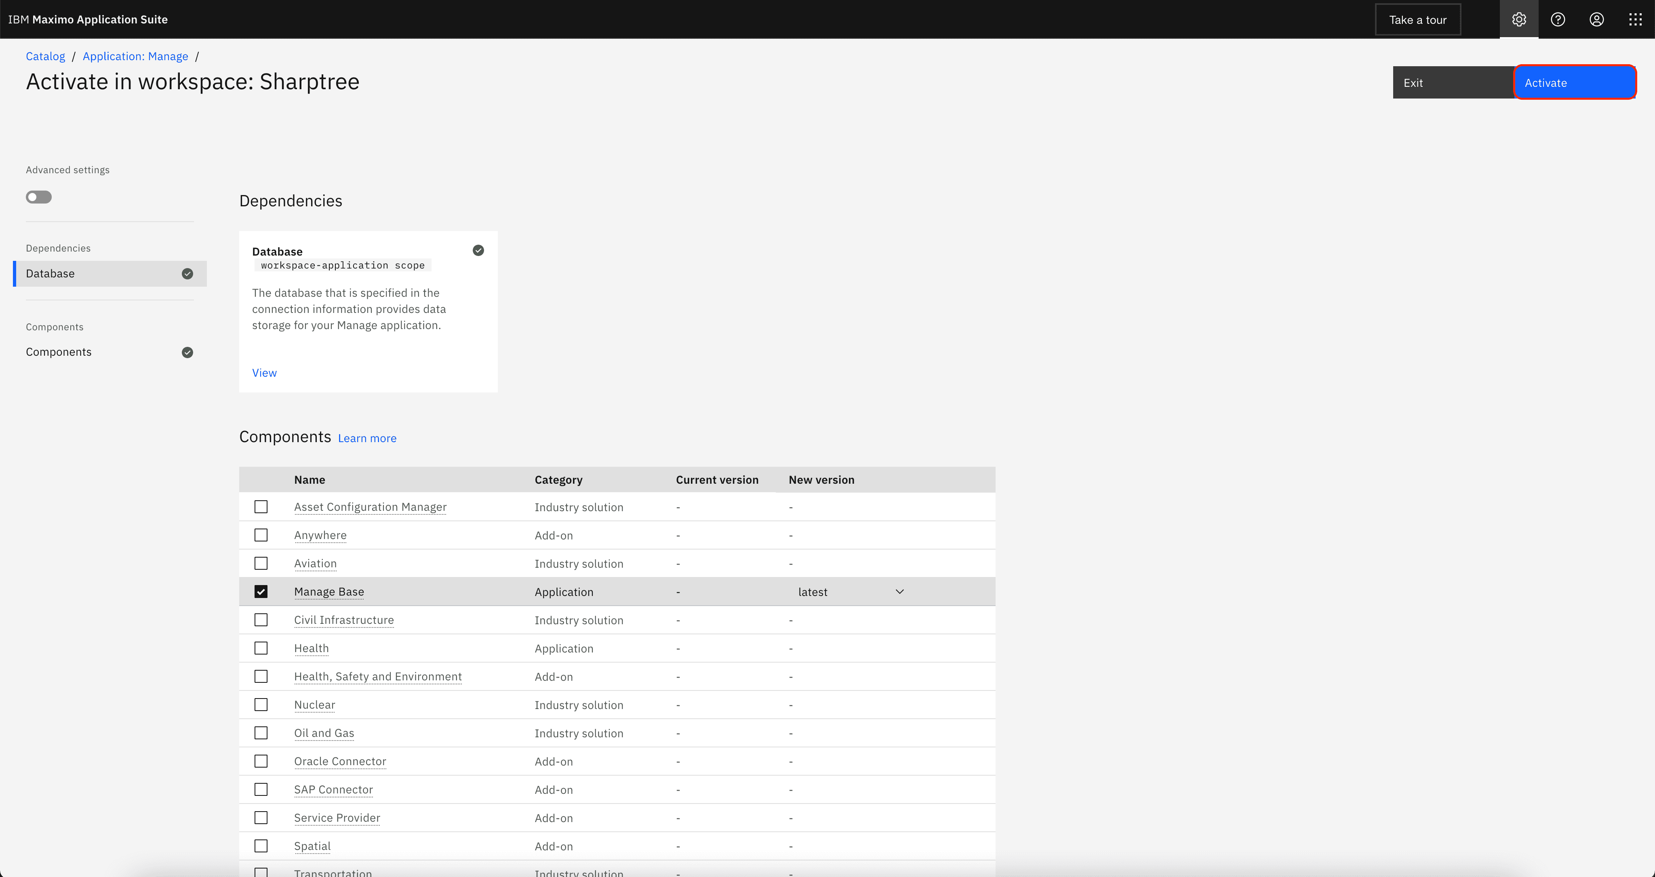1655x877 pixels.
Task: Select Database in the sidebar
Action: 110,274
